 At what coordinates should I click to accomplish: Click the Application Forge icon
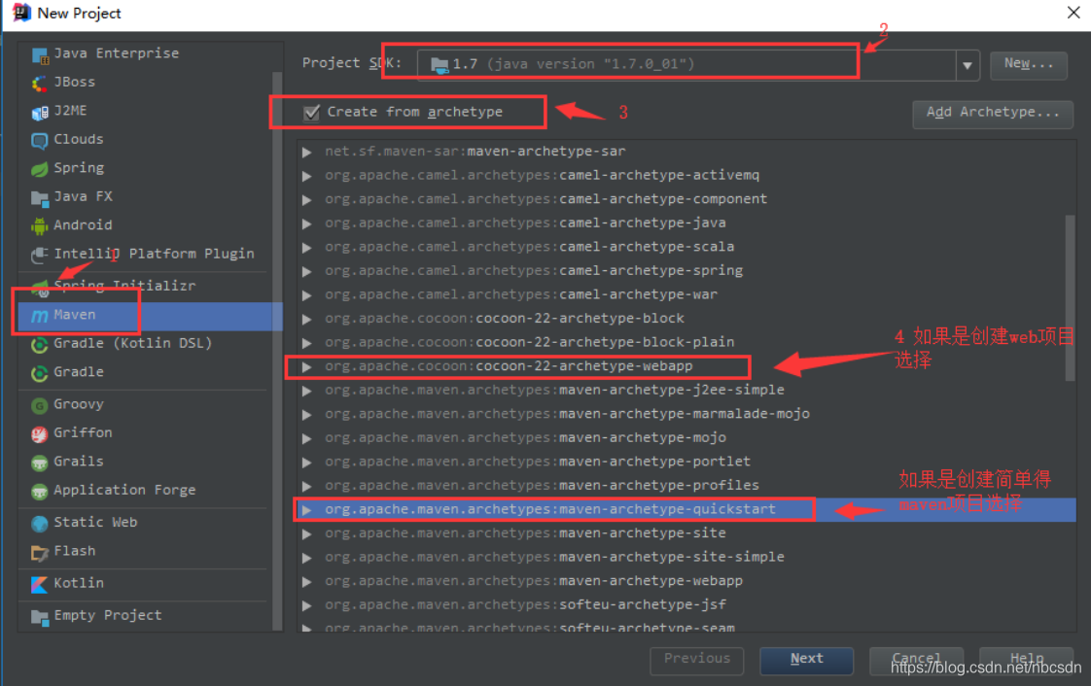coord(40,491)
